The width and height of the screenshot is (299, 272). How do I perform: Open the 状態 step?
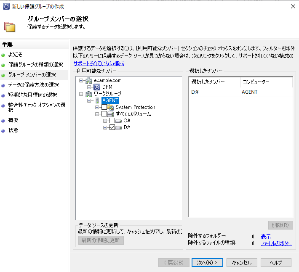coord(13,130)
